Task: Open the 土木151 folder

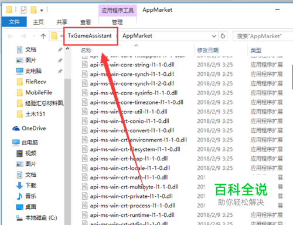Action: [35, 114]
